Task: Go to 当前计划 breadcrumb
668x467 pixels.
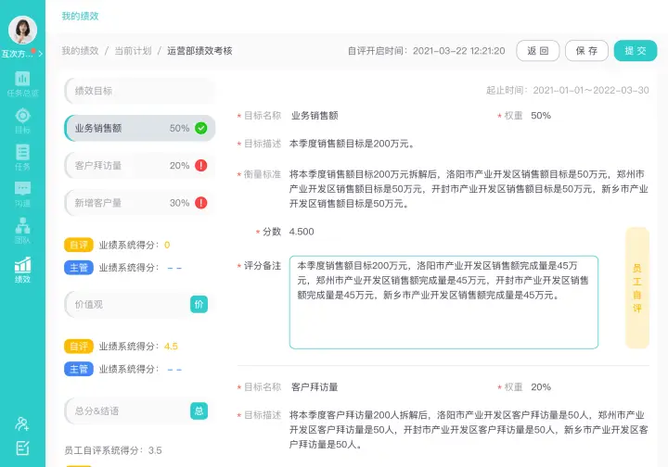Action: coord(135,51)
